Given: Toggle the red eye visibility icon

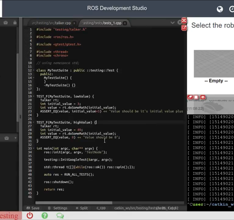Looking at the screenshot, I should [x=203, y=97].
